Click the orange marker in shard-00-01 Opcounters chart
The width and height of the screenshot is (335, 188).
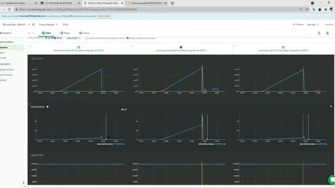[x=202, y=78]
